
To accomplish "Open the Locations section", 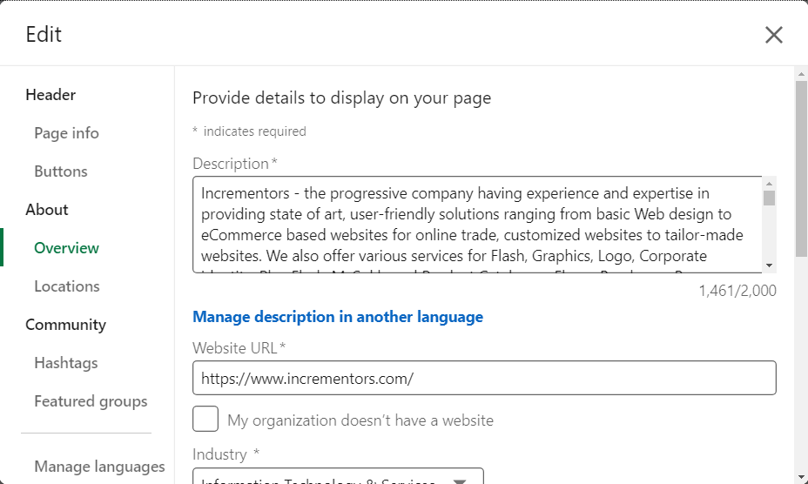I will click(x=67, y=286).
